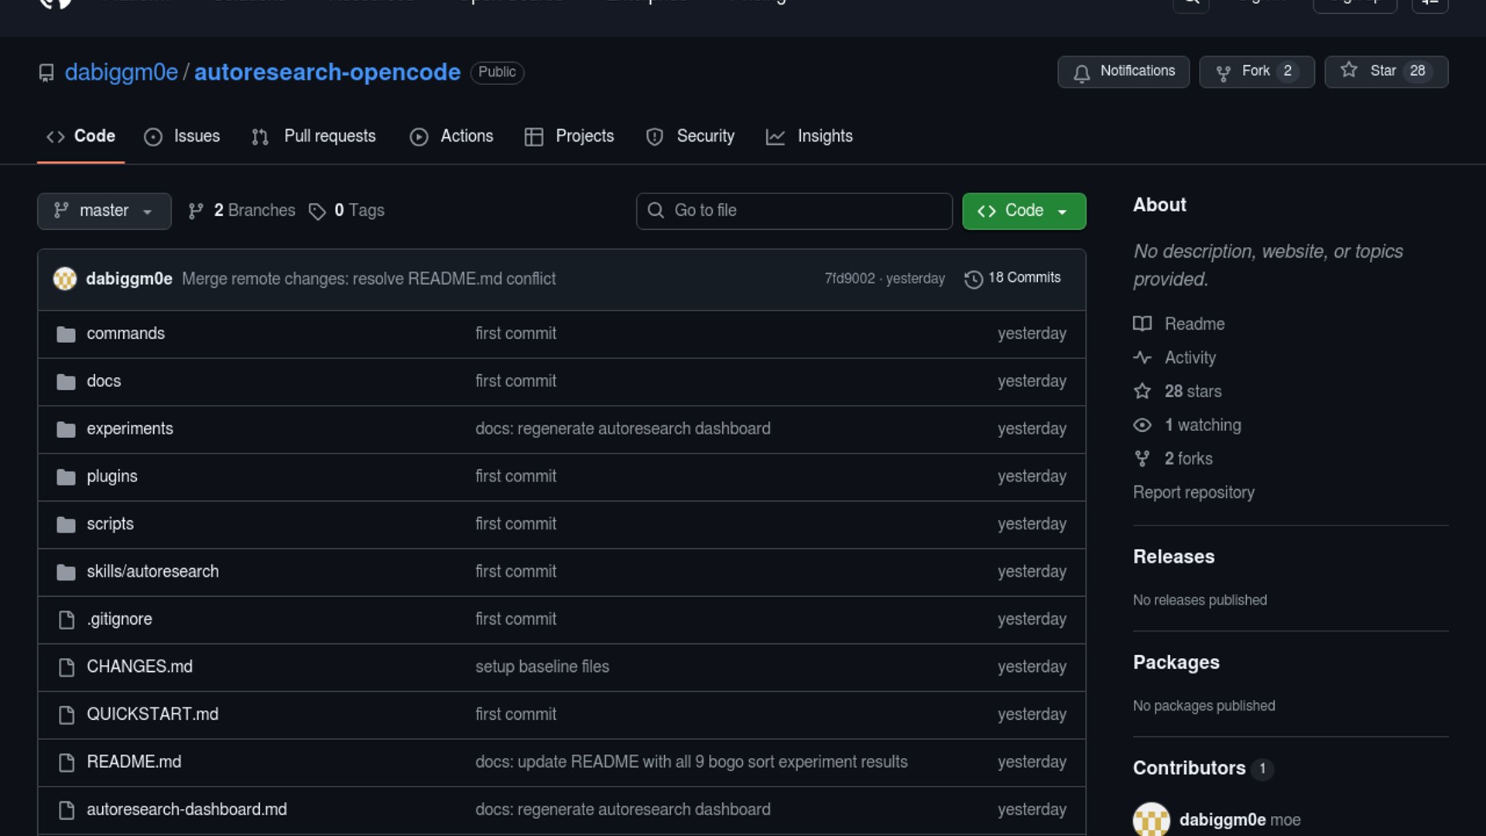
Task: Expand the green Code dropdown button
Action: pyautogui.click(x=1023, y=211)
